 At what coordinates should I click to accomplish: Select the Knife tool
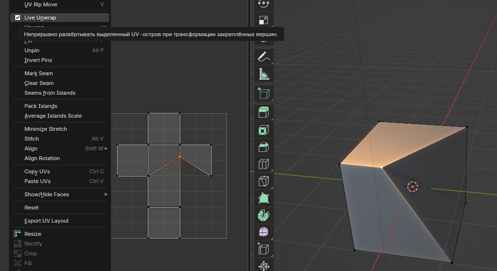click(x=264, y=181)
